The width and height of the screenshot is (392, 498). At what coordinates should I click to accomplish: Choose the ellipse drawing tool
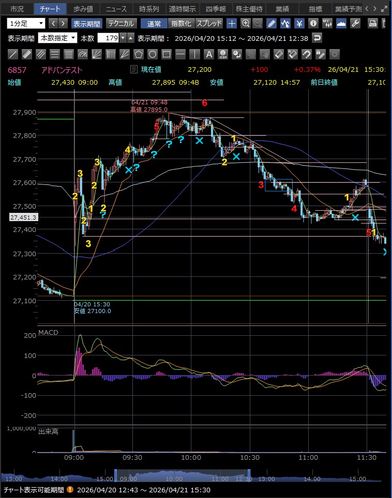point(153,54)
